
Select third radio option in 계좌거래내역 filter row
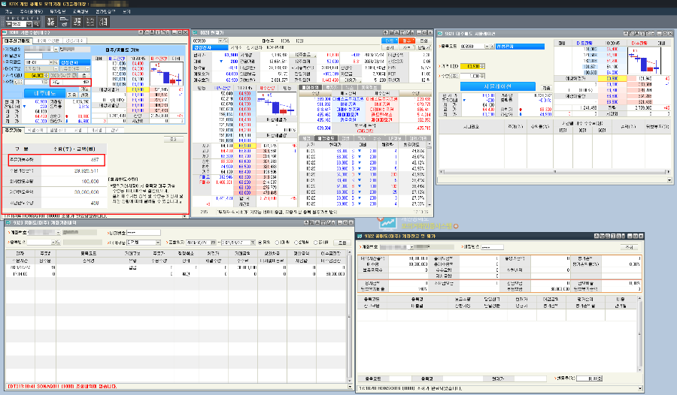click(x=296, y=243)
